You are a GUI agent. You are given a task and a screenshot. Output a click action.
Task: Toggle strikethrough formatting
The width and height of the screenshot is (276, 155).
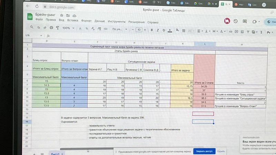click(164, 30)
